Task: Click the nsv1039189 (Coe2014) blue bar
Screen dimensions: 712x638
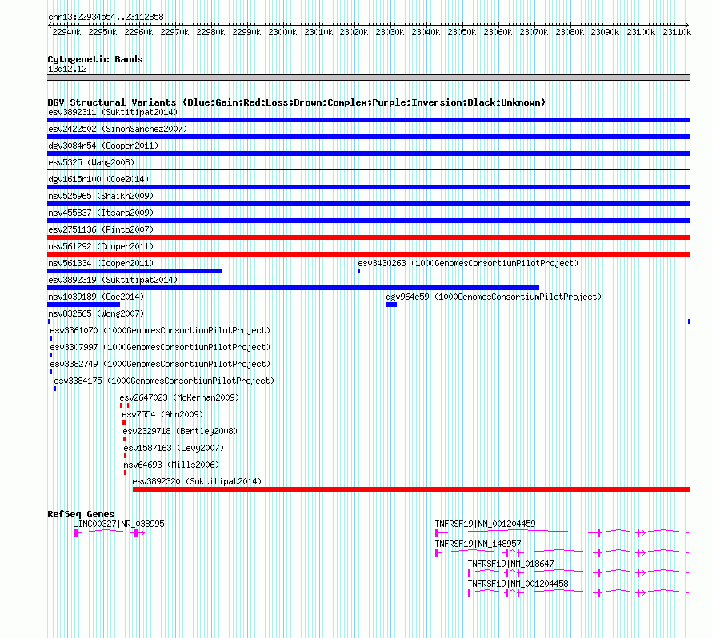Action: (83, 305)
